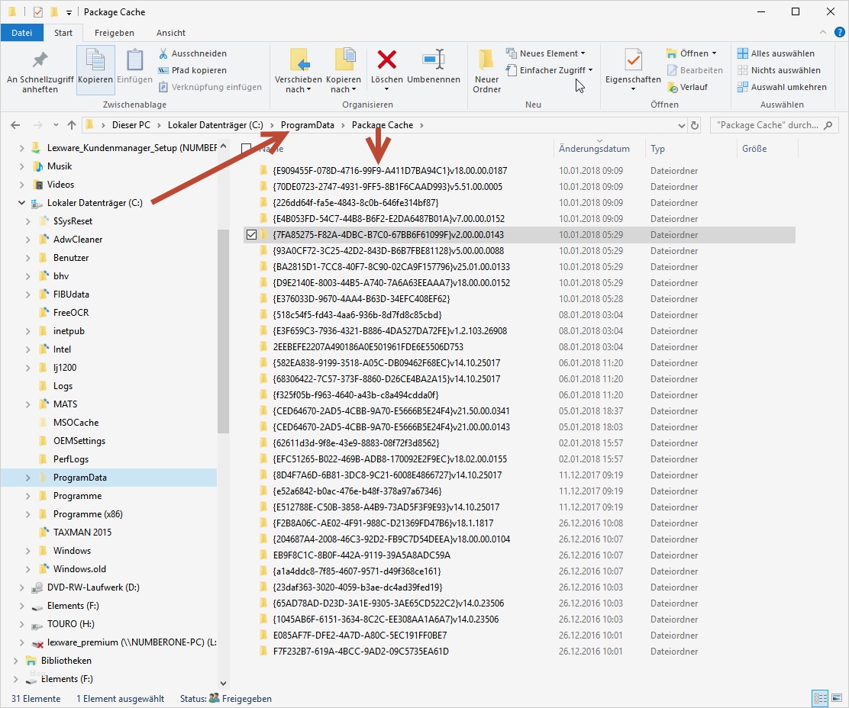Click the Einfügen paste icon
Screen dimensions: 849x708
pyautogui.click(x=134, y=60)
